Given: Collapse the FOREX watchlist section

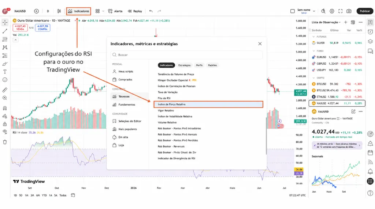Looking at the screenshot, I should [x=314, y=51].
